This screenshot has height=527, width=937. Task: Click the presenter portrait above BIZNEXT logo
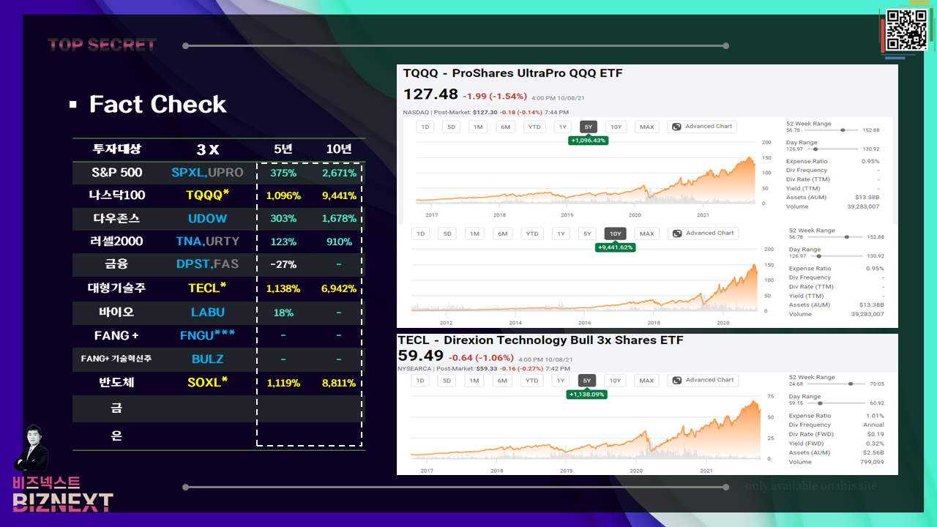31,448
